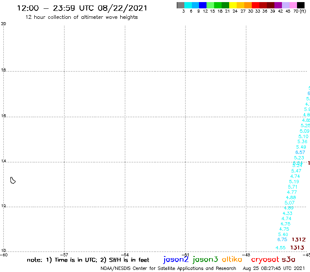Click the wave height value 4.88
This screenshot has height=272, width=310.
coord(291,198)
